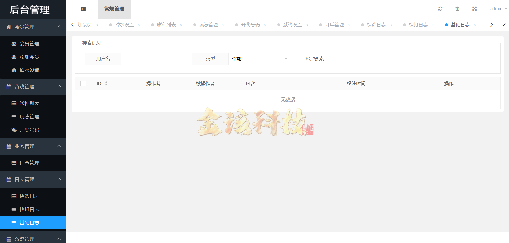509x243 pixels.
Task: Select the 彩种列表 icon in the sidebar
Action: (x=14, y=103)
